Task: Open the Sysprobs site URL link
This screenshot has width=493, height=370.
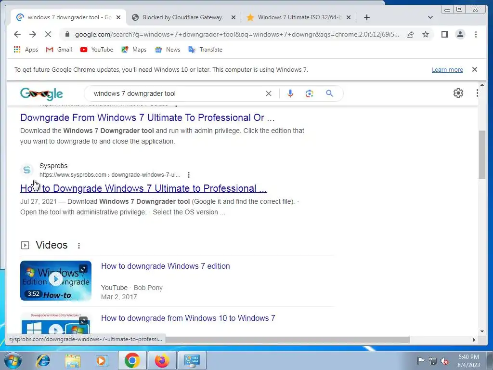Action: click(110, 174)
